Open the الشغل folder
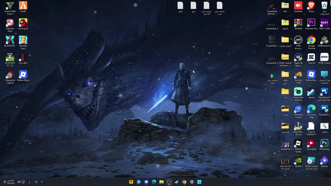Image resolution: width=331 pixels, height=186 pixels. pos(285,24)
